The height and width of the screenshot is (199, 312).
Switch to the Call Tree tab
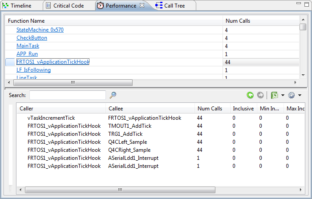(174, 6)
